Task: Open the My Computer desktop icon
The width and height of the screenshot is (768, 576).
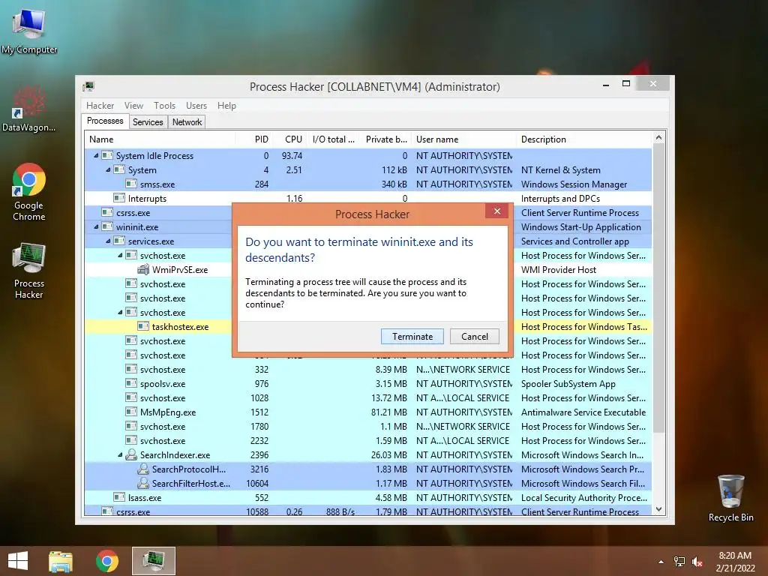Action: [x=29, y=31]
